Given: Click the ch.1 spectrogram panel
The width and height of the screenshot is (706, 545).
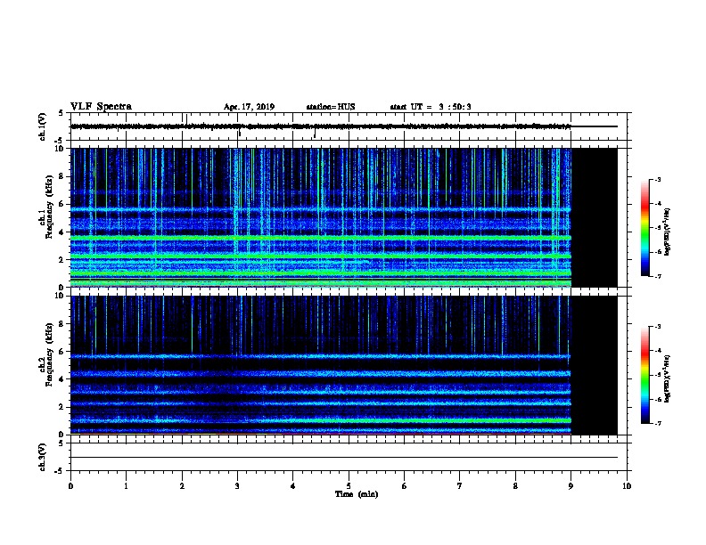Looking at the screenshot, I should pyautogui.click(x=344, y=217).
